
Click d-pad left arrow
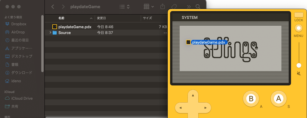point(180,108)
